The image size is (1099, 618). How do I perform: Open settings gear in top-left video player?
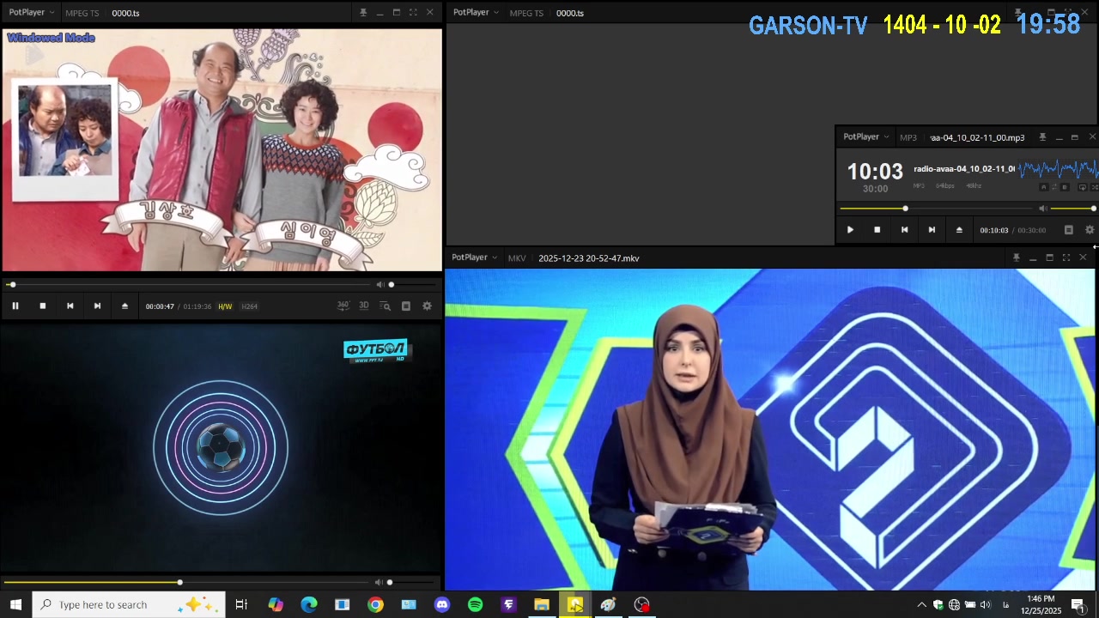[x=427, y=306]
